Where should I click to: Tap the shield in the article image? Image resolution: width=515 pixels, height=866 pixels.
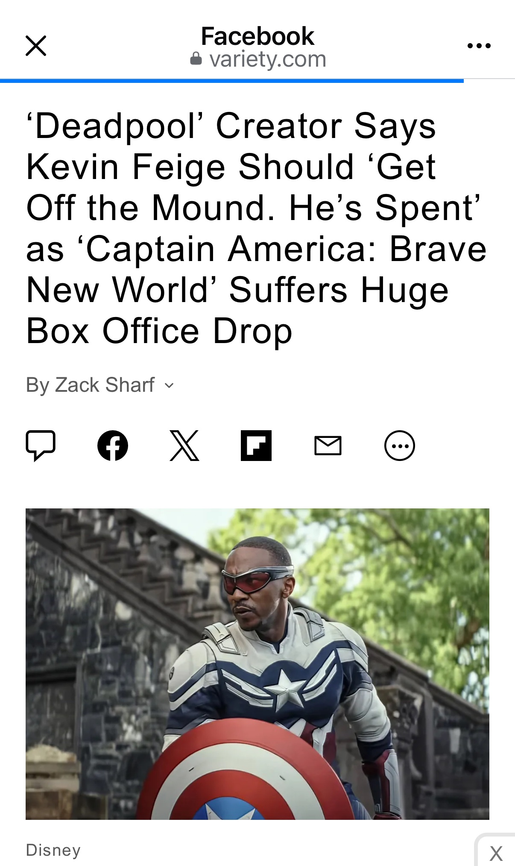[x=246, y=771]
